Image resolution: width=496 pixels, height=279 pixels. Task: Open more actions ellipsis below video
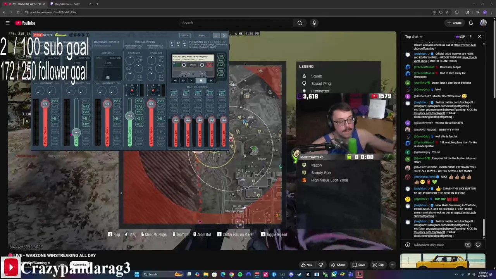click(x=393, y=265)
